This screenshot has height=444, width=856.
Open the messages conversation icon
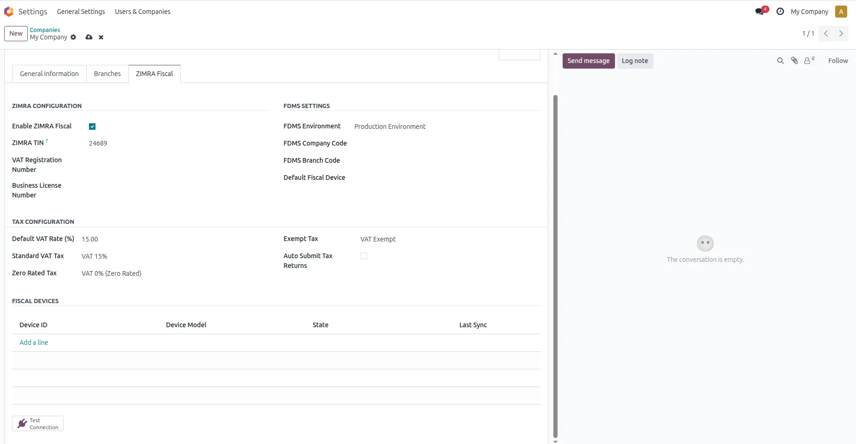760,12
